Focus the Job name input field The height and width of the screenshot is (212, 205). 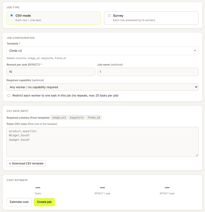click(148, 72)
